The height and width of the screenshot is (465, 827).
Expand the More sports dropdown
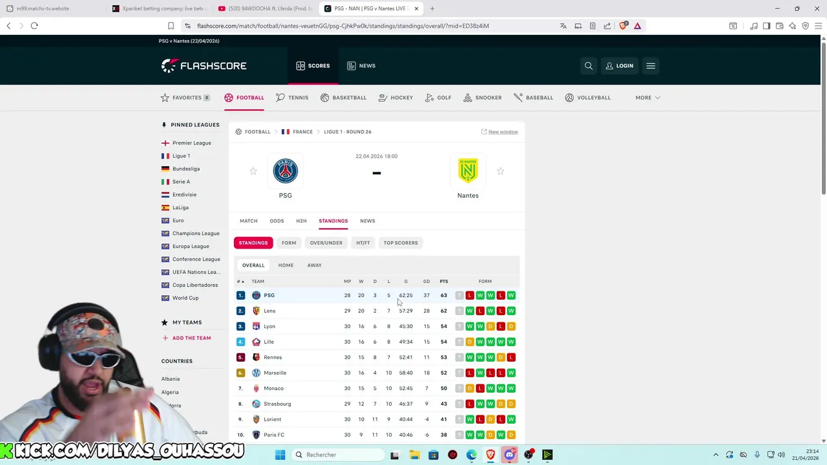647,98
